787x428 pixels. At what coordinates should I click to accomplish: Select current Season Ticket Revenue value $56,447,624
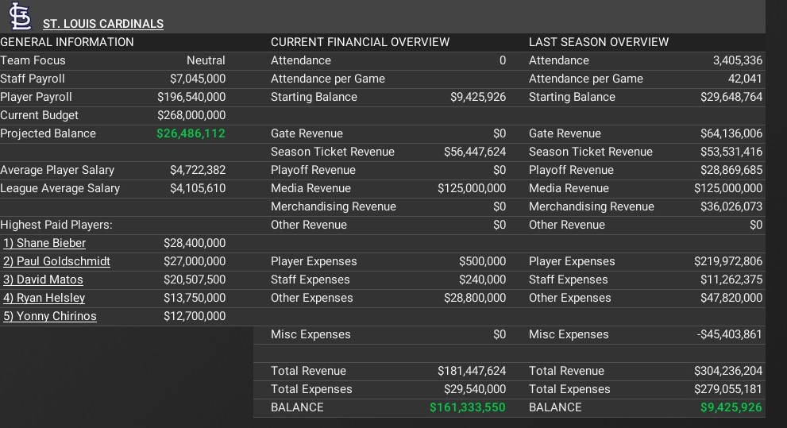474,152
